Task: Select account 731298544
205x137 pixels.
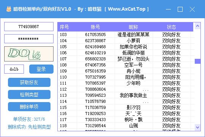Action: [x=95, y=126]
